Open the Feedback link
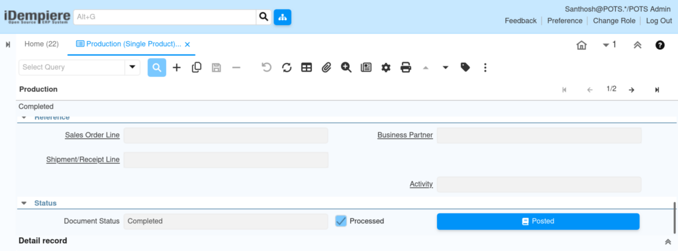 tap(520, 21)
